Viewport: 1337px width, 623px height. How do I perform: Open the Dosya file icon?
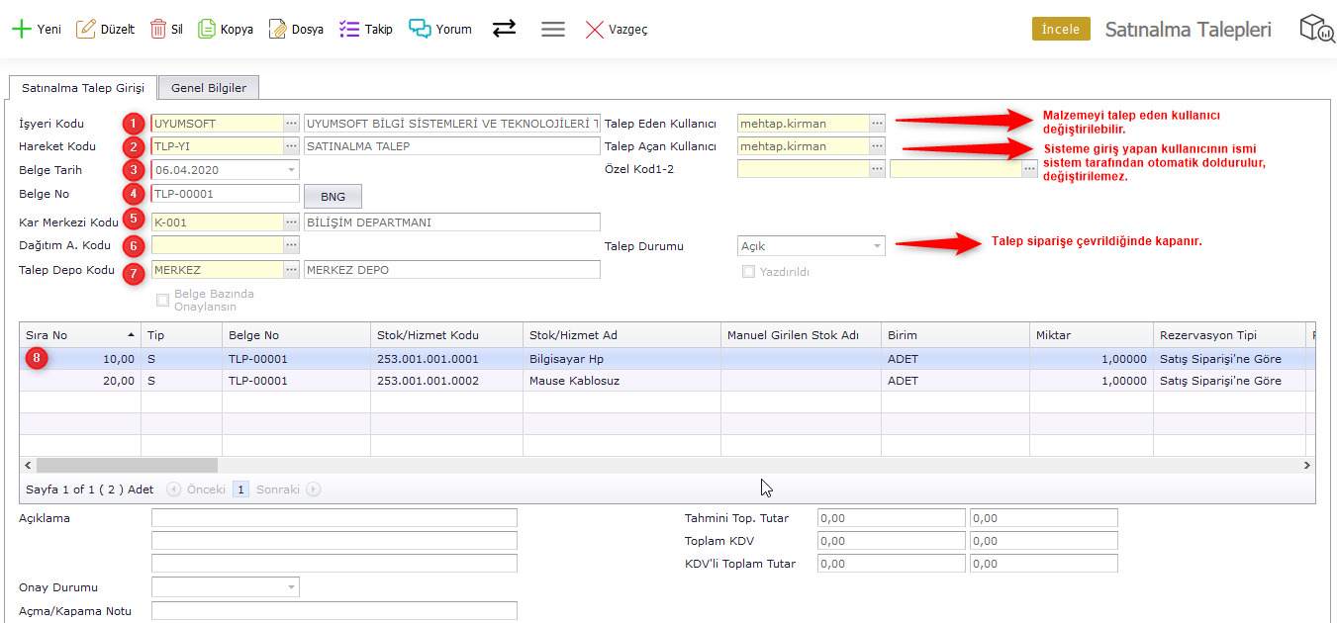pos(278,29)
